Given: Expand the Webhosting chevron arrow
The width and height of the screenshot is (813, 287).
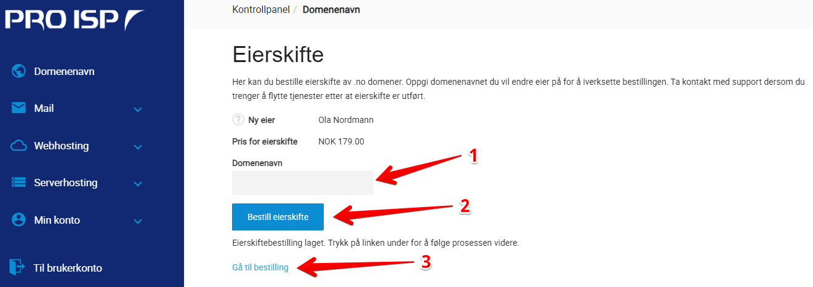Looking at the screenshot, I should tap(138, 147).
